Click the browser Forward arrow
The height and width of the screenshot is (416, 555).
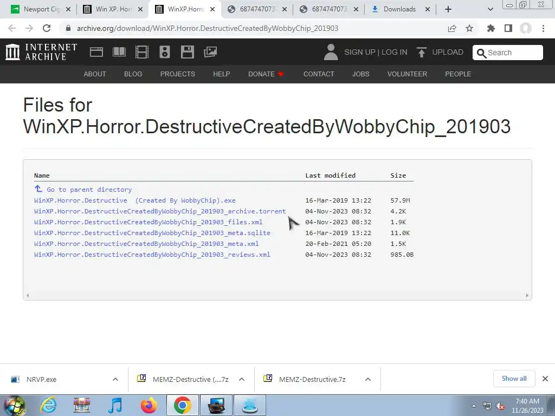click(29, 28)
